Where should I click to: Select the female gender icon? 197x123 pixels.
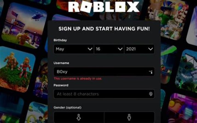click(x=79, y=117)
